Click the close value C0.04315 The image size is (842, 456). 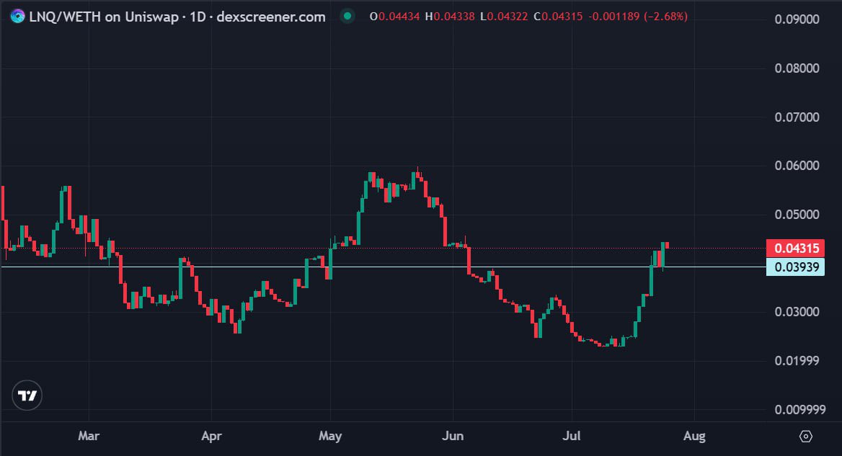tap(558, 17)
